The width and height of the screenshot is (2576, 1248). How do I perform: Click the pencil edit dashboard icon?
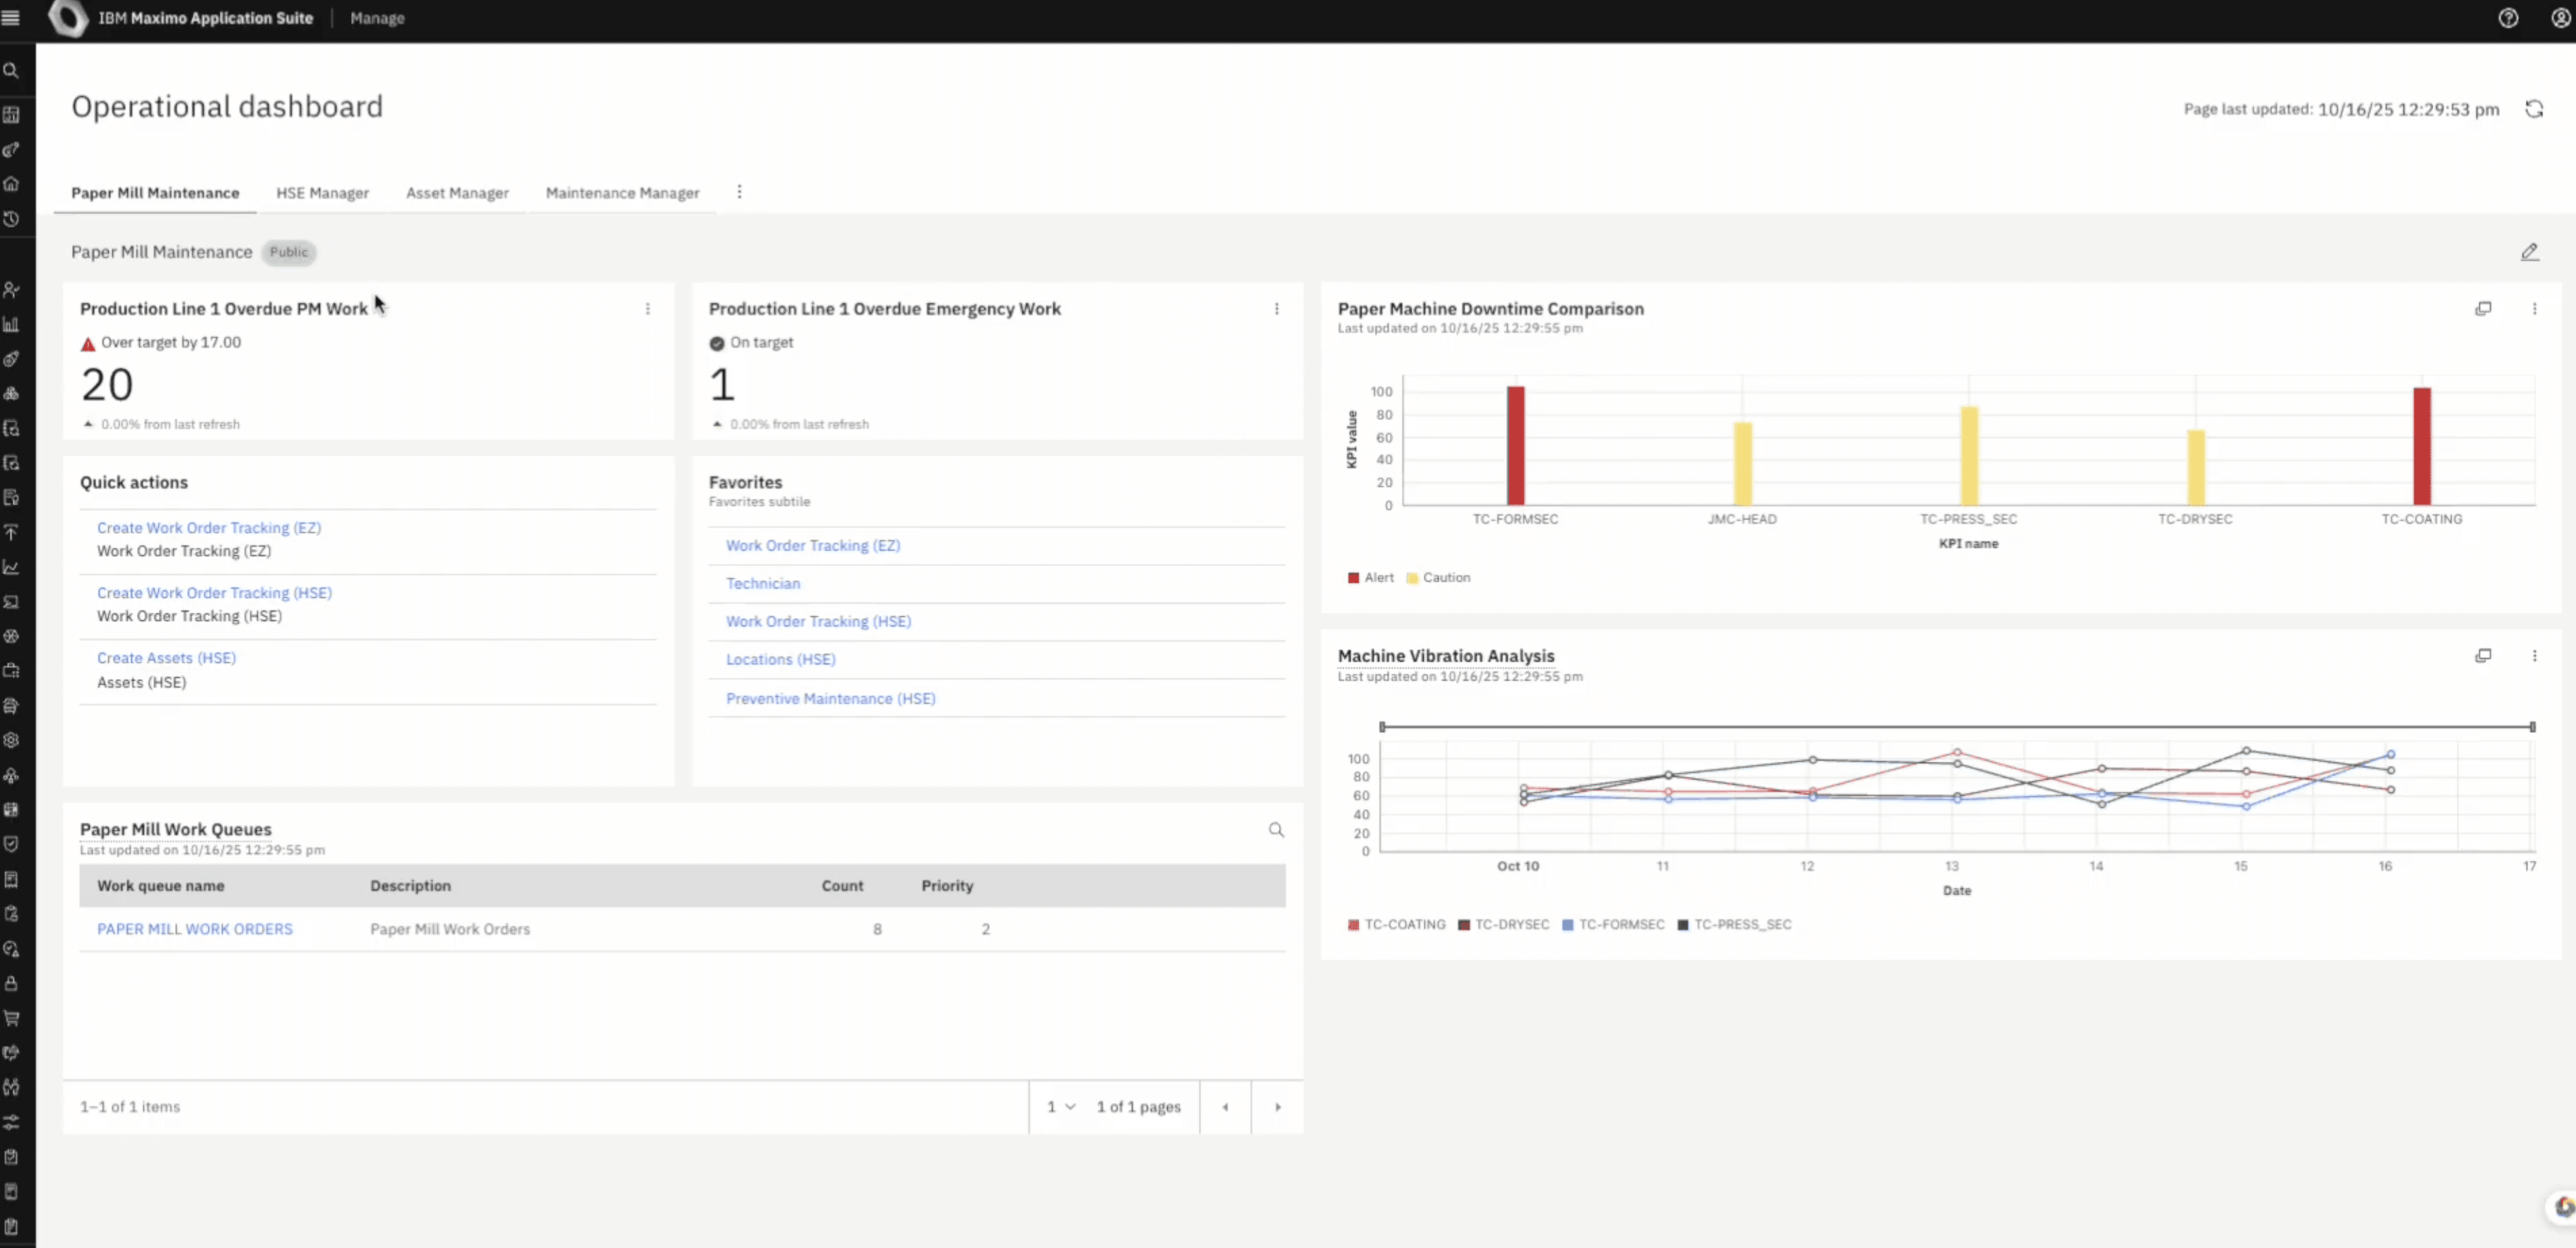(x=2529, y=252)
